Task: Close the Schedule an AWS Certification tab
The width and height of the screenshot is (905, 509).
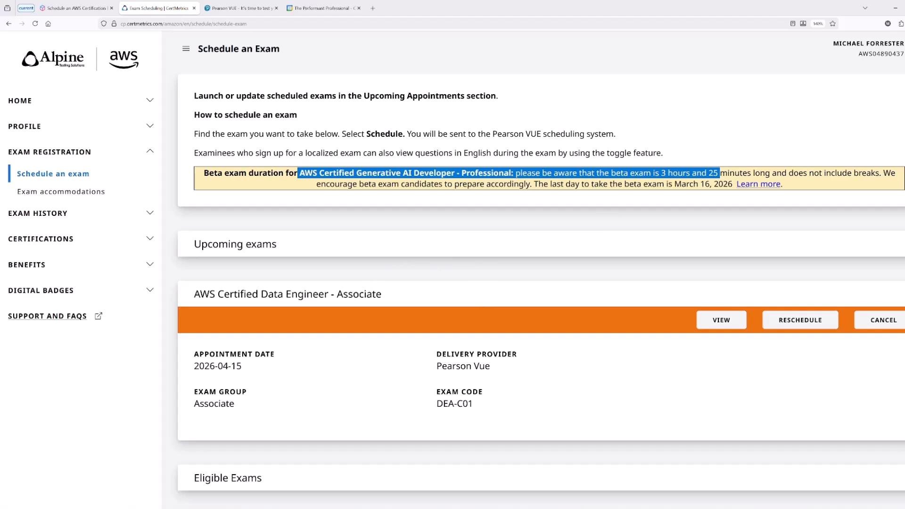Action: tap(112, 8)
